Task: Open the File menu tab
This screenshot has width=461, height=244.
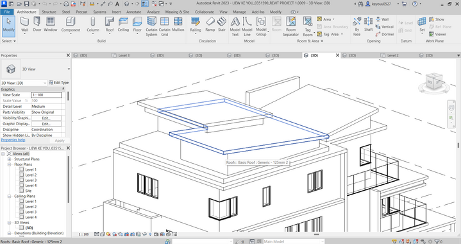Action: (x=7, y=12)
